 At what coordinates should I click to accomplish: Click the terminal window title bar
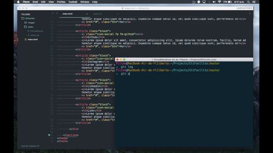pyautogui.click(x=184, y=59)
